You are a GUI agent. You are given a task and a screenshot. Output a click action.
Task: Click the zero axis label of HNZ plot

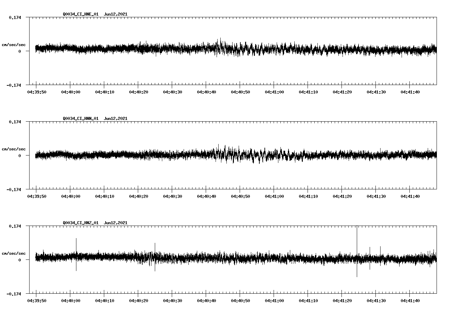[20, 260]
